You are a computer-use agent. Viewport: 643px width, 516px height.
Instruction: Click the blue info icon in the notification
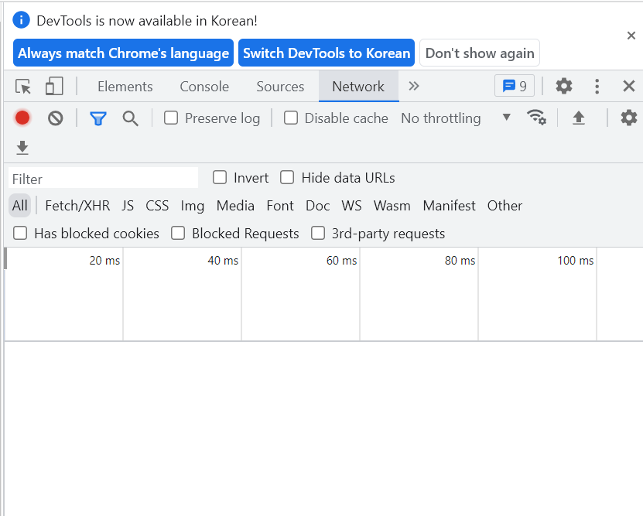(22, 20)
